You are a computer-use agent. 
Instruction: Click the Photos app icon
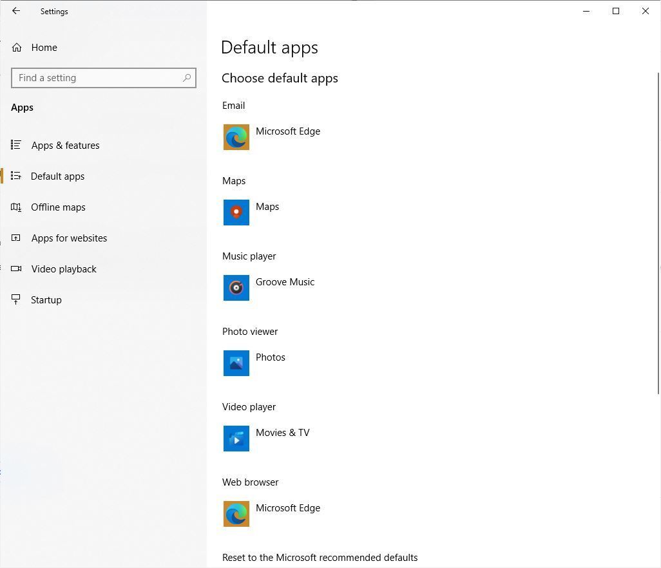236,363
